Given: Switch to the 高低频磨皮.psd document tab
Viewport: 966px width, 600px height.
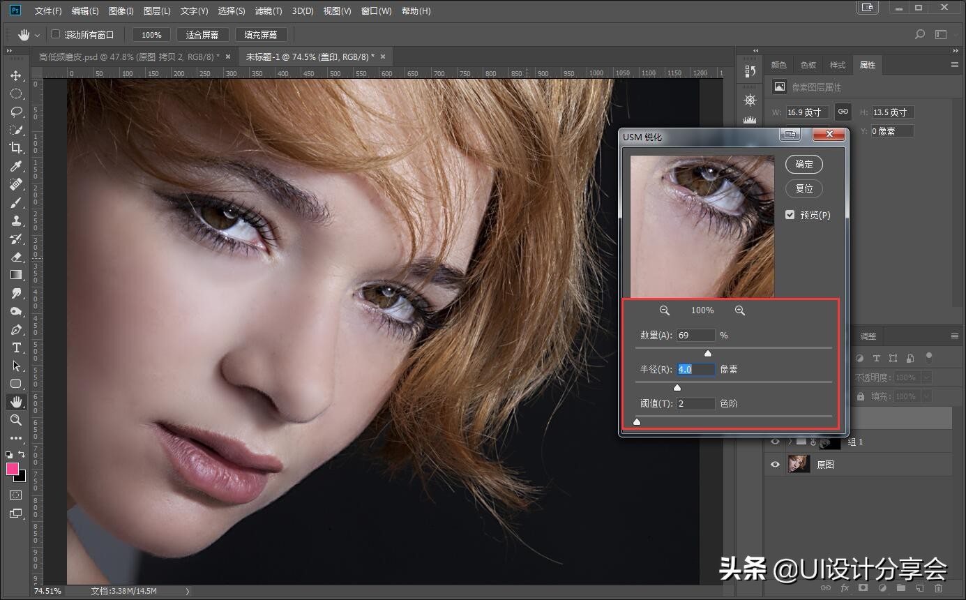Looking at the screenshot, I should (129, 57).
